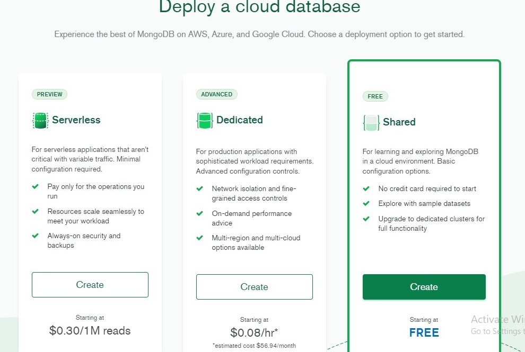Click the '$0.30/1M reads' price
Image resolution: width=525 pixels, height=352 pixels.
click(90, 331)
